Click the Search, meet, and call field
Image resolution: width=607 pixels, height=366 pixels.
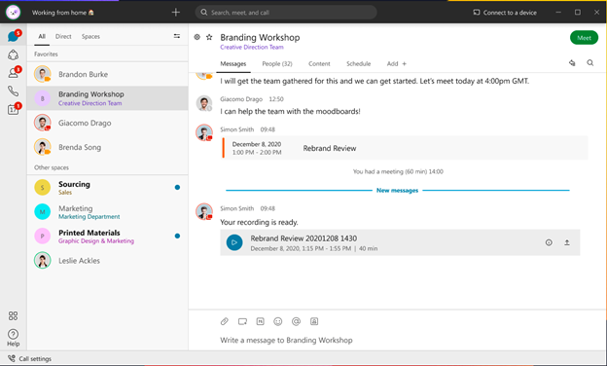(286, 13)
